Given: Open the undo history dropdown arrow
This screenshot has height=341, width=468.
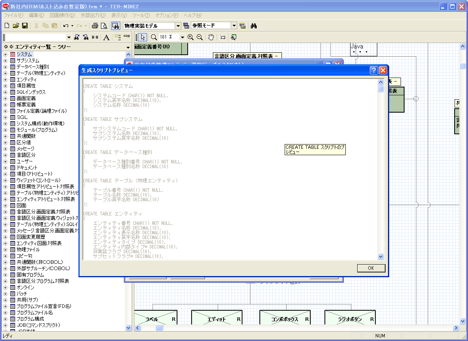Looking at the screenshot, I should tap(72, 26).
